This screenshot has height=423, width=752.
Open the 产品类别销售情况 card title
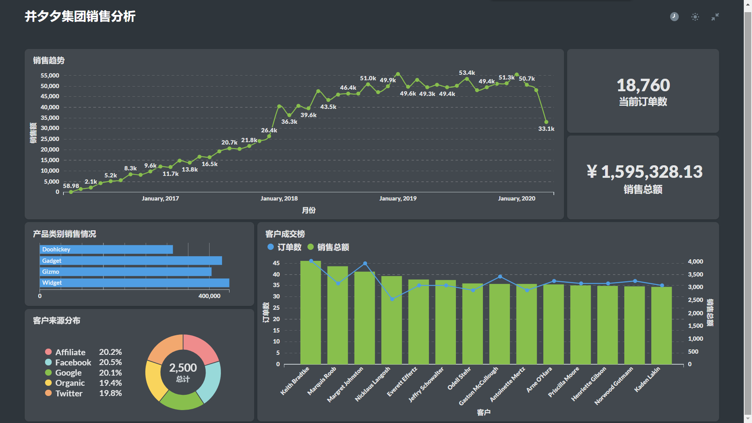[x=65, y=234]
